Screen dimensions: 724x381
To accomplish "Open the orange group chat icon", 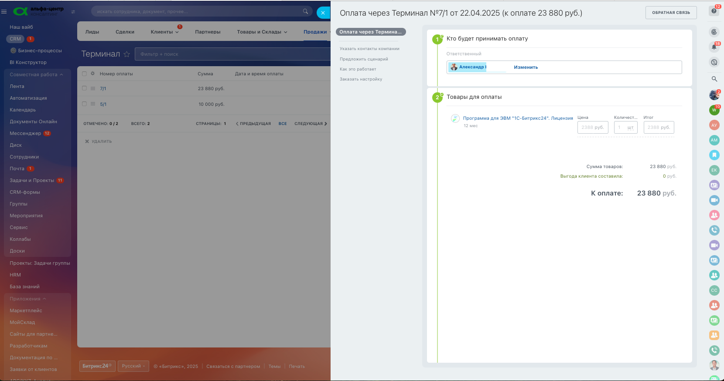I will (714, 335).
